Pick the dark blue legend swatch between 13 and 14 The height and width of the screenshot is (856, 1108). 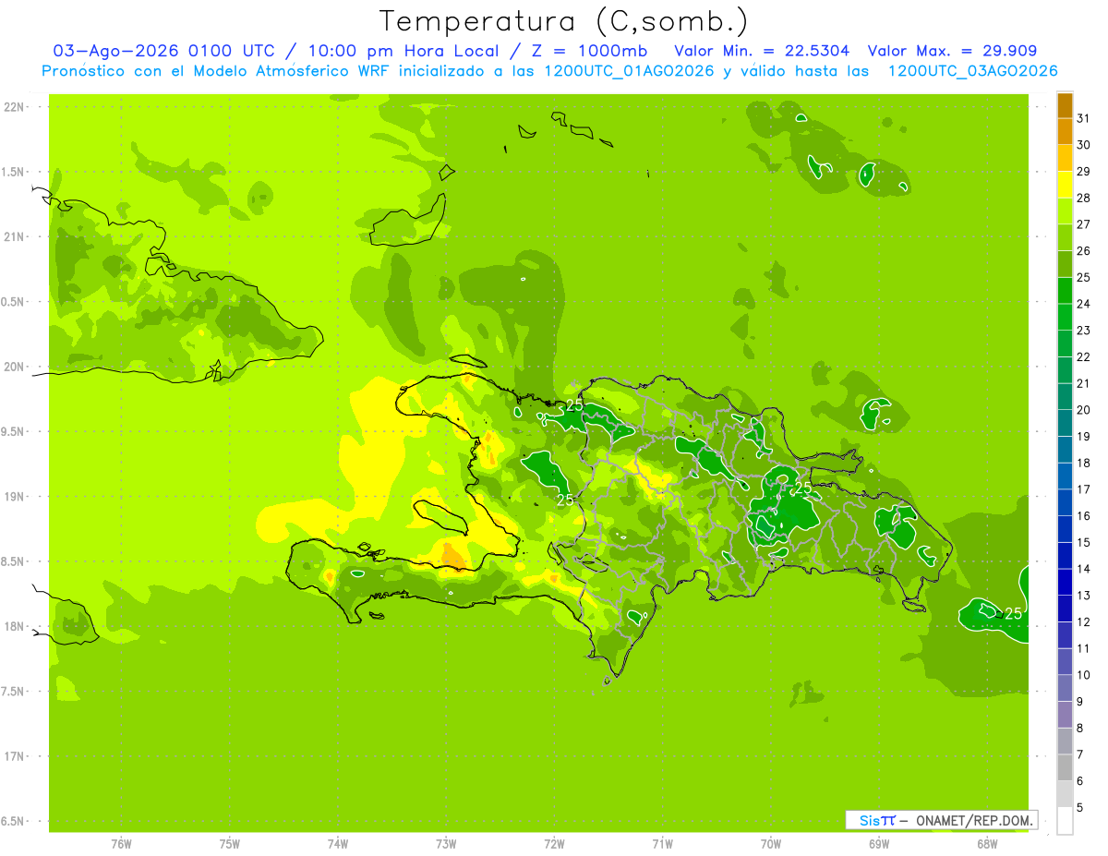coord(1065,583)
